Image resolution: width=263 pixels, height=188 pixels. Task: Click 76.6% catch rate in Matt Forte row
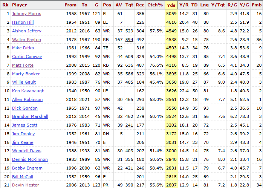156,65
